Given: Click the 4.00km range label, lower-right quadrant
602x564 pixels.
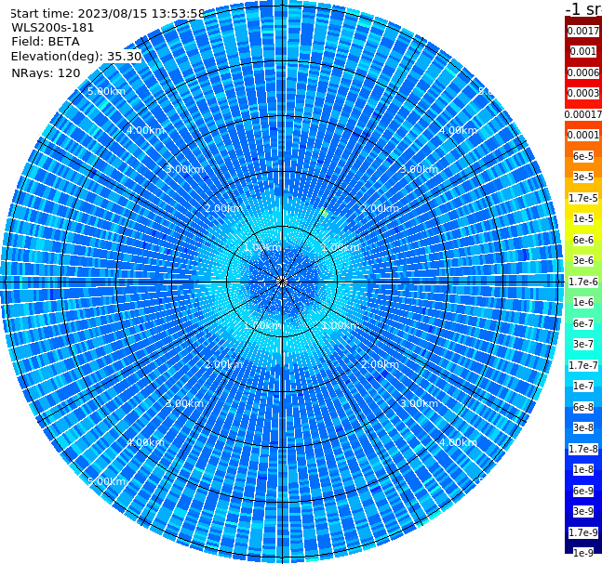Looking at the screenshot, I should 458,442.
